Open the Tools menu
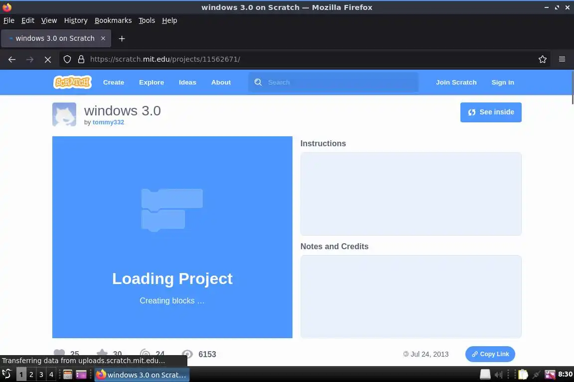This screenshot has width=574, height=382. (147, 20)
